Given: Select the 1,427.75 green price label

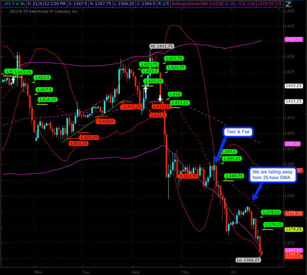Looking at the screenshot, I should [174, 58].
